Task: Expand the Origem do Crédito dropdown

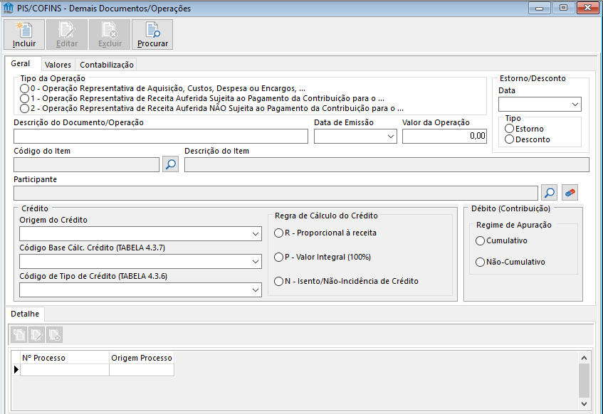Action: pyautogui.click(x=256, y=234)
